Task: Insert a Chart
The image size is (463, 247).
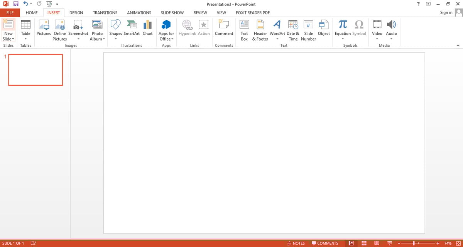Action: click(147, 29)
